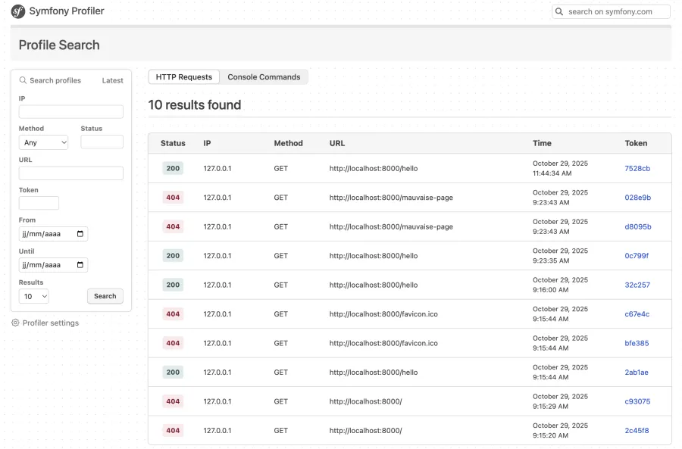Click the Symfony logo in the header
Viewport: 682px width, 449px height.
[x=17, y=11]
